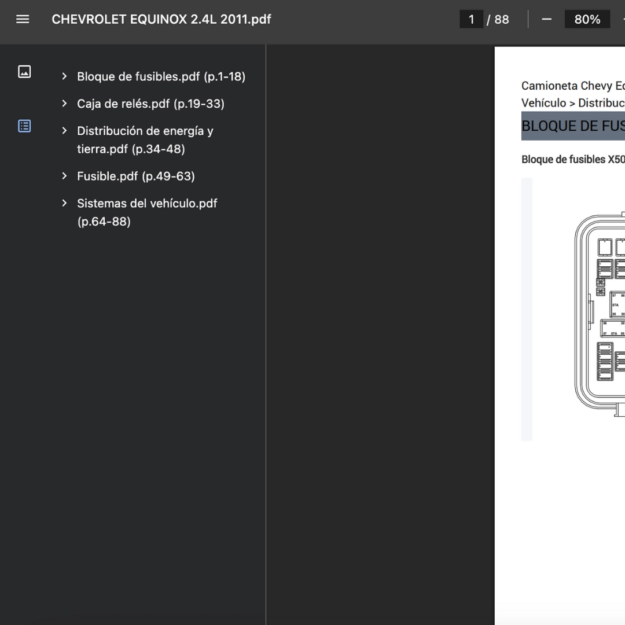625x625 pixels.
Task: Click the BLOQUE DE FUS highlighted heading
Action: [573, 126]
